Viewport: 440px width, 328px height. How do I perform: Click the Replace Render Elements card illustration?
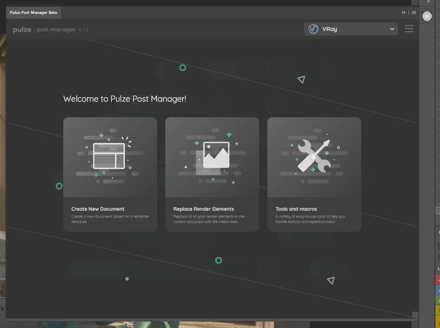pos(212,157)
